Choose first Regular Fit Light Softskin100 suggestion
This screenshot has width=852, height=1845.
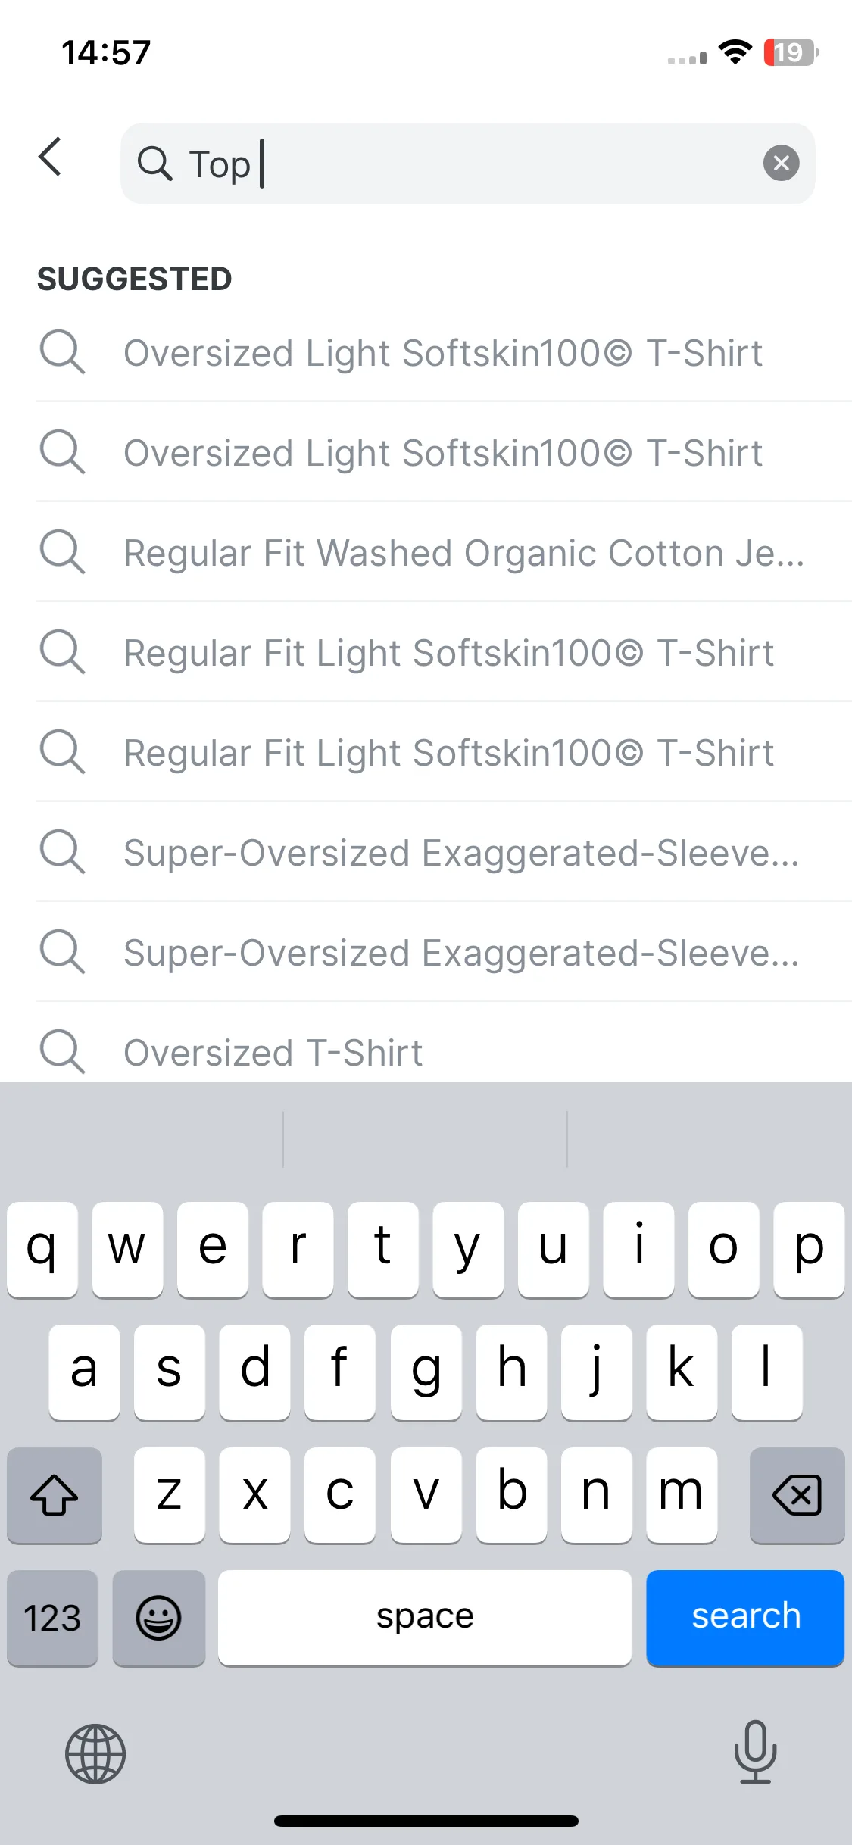tap(444, 652)
